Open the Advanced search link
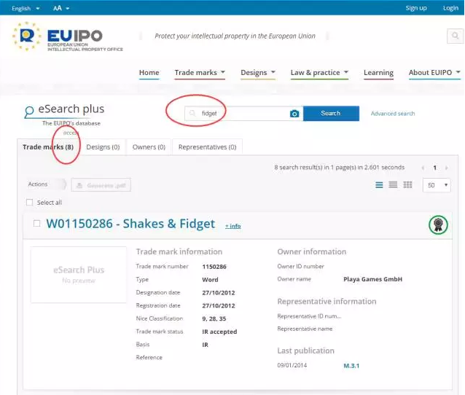465x395 pixels. [393, 114]
